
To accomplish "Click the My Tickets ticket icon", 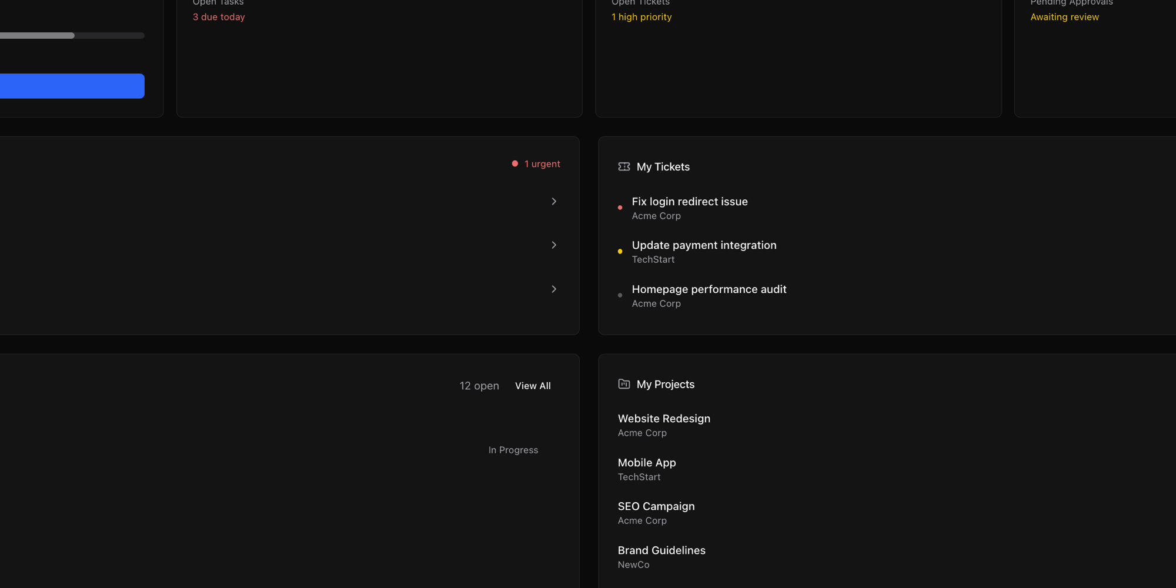I will point(624,167).
